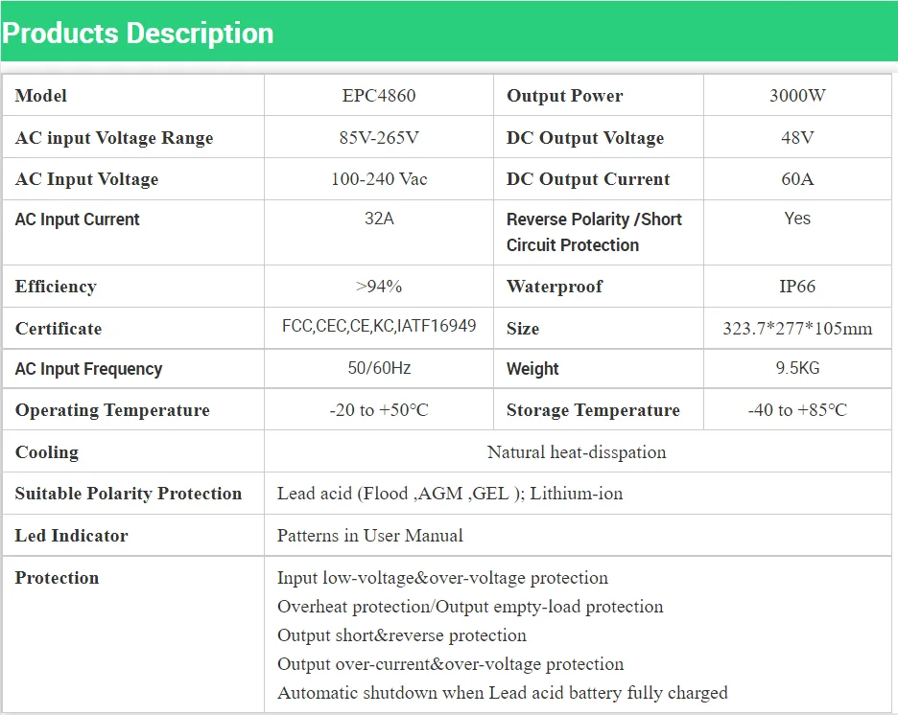
Task: Select the >94% efficiency value
Action: tap(379, 287)
